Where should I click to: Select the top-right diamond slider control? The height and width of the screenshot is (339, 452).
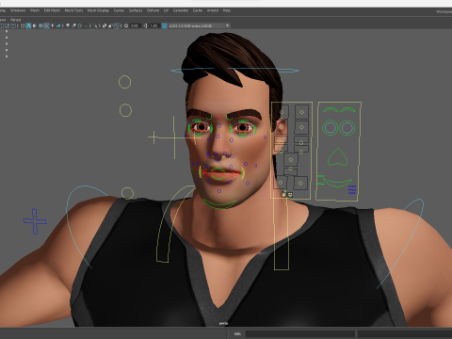coord(301,112)
